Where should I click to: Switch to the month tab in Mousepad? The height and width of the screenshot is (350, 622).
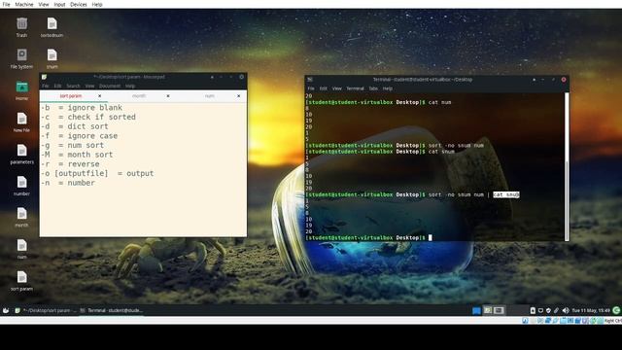coord(139,96)
